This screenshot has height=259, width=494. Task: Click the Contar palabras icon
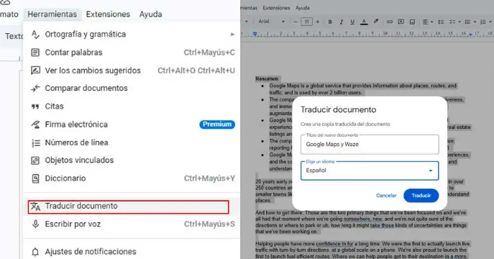[36, 53]
